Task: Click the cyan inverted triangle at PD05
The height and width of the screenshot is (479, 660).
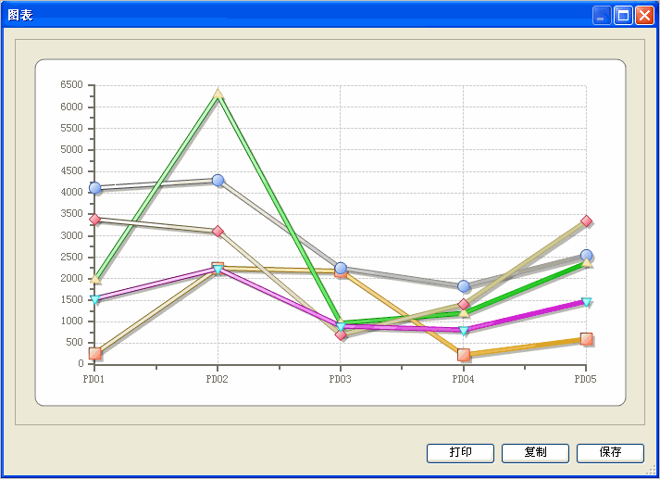Action: [586, 302]
